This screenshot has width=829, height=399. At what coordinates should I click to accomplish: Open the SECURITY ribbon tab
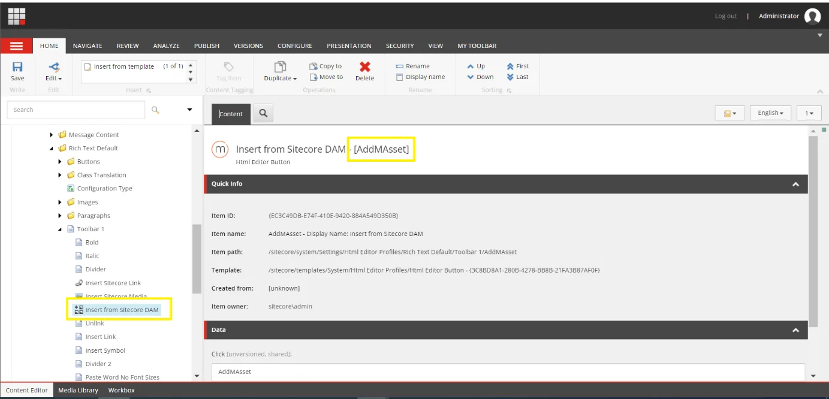[400, 46]
